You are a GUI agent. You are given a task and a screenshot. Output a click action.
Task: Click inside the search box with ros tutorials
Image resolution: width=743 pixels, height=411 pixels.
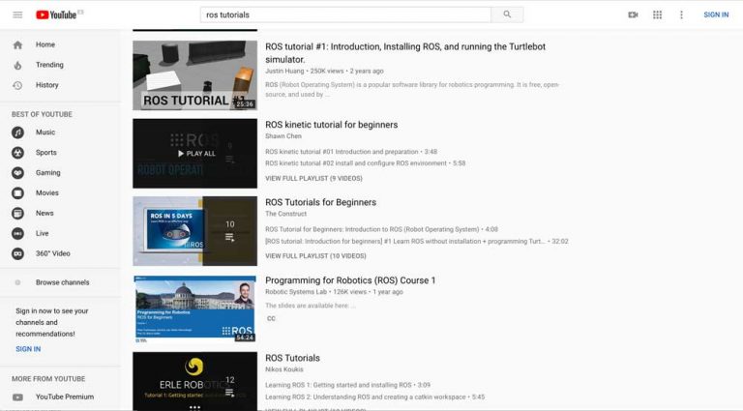[346, 15]
